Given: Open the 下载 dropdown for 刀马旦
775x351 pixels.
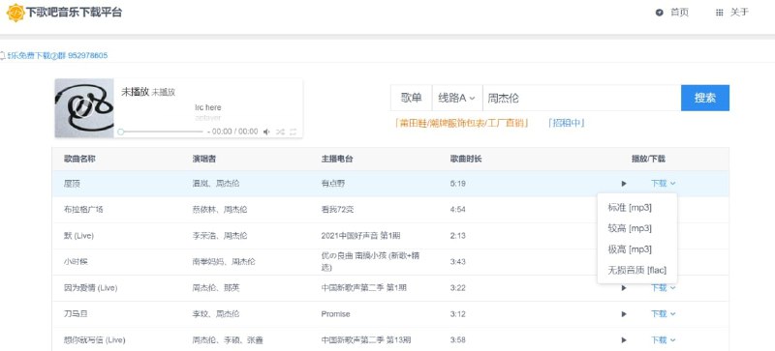Looking at the screenshot, I should click(664, 314).
